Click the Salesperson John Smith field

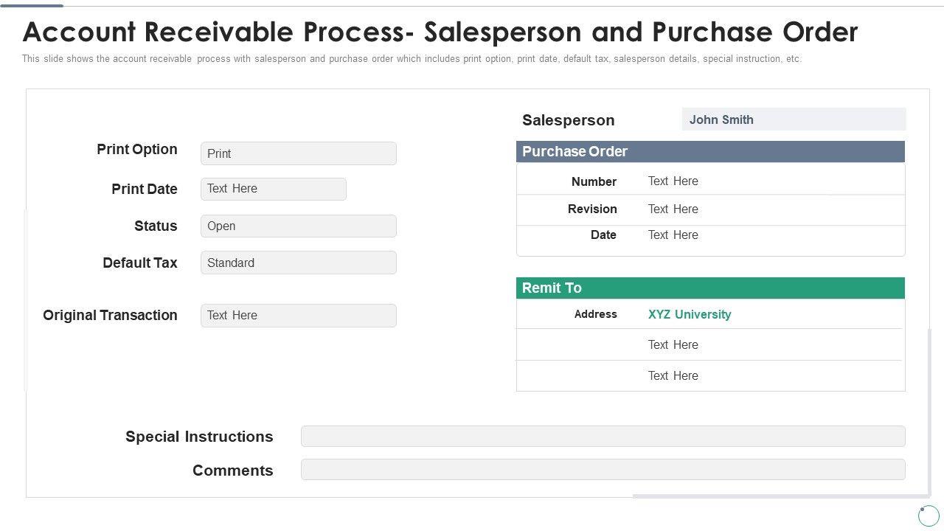[793, 119]
